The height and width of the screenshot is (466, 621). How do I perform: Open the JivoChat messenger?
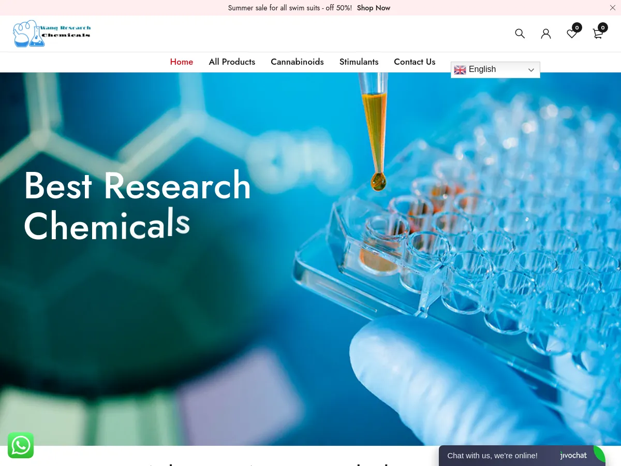tap(492, 456)
